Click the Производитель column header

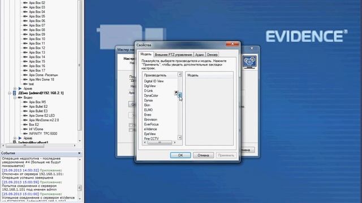point(160,75)
